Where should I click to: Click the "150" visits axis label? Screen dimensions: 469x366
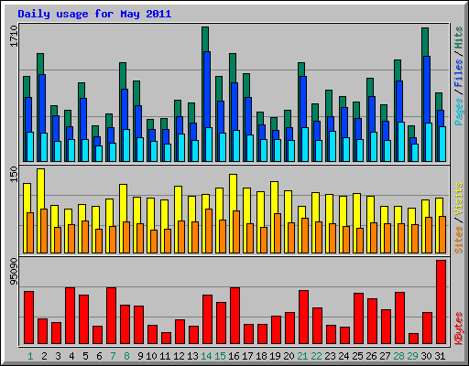pyautogui.click(x=14, y=174)
